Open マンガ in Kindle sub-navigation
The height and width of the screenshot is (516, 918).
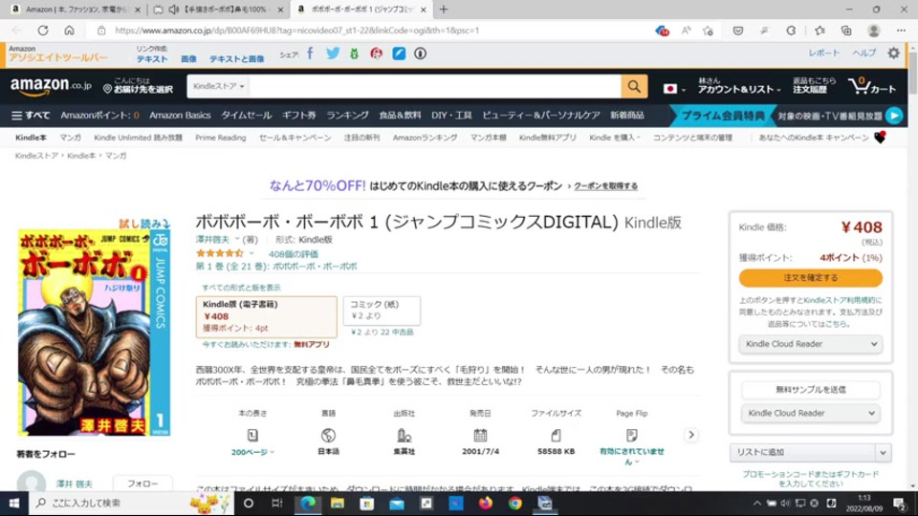(70, 138)
